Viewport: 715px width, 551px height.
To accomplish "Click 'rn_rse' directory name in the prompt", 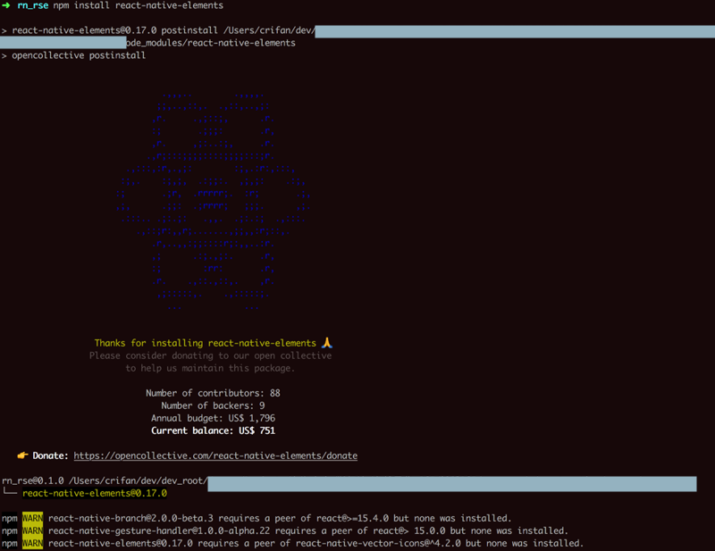I will [33, 5].
